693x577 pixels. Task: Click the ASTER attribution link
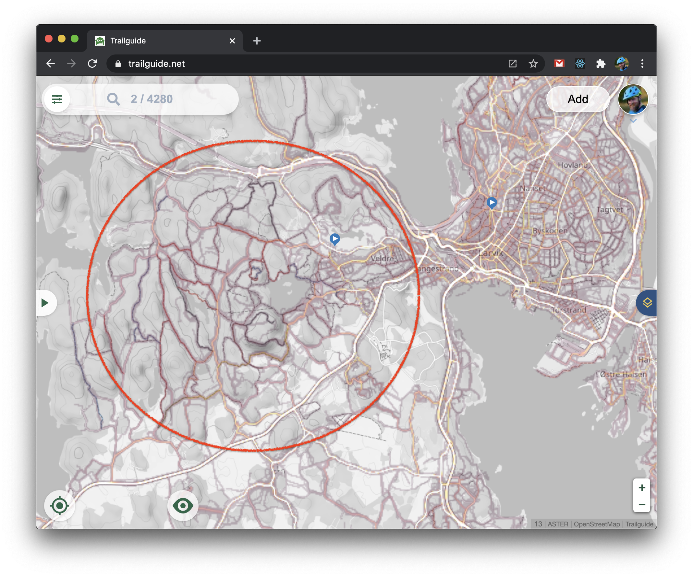pyautogui.click(x=558, y=524)
